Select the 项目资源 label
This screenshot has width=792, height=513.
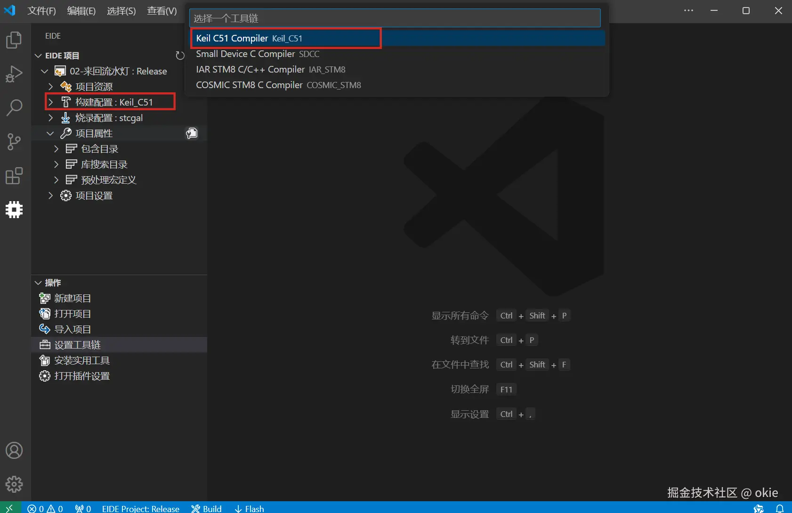pos(94,87)
